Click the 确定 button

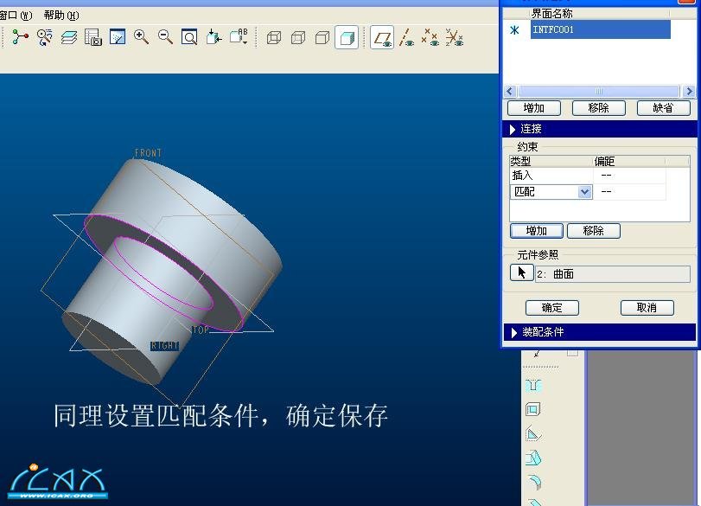(551, 308)
